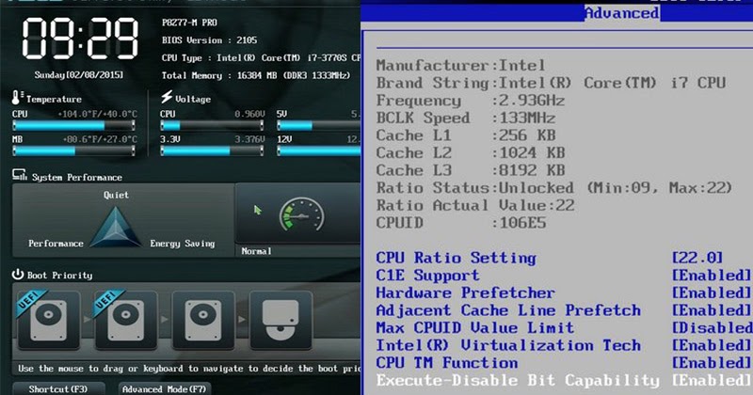Select the Energy Saving mode option
The image size is (753, 395).
(182, 244)
